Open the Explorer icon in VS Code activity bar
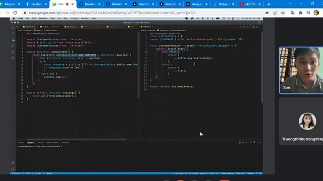The image size is (323, 181). coord(13,28)
